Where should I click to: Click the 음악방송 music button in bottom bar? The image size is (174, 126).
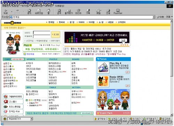tap(100, 119)
